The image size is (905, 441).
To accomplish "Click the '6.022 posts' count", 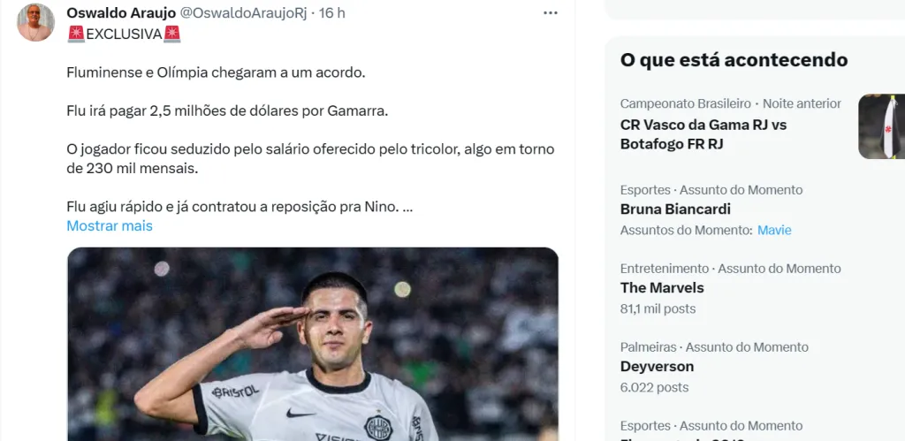I will click(654, 387).
